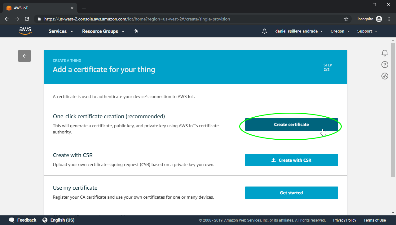Bookmark this page with the star icon
The width and height of the screenshot is (396, 225).
pyautogui.click(x=346, y=19)
